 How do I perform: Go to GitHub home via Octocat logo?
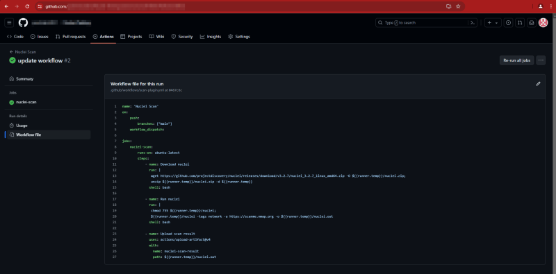pyautogui.click(x=23, y=23)
